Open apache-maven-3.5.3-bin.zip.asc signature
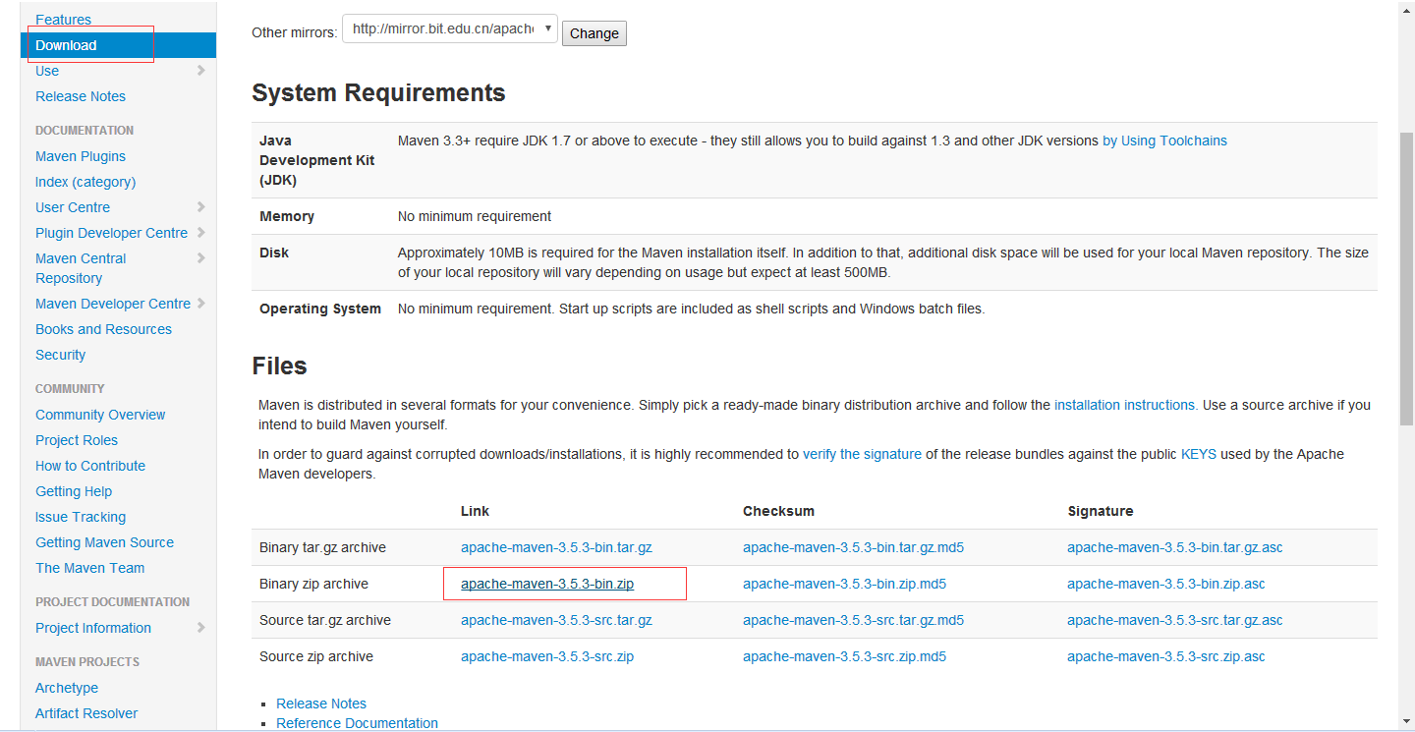1415x732 pixels. pyautogui.click(x=1166, y=584)
